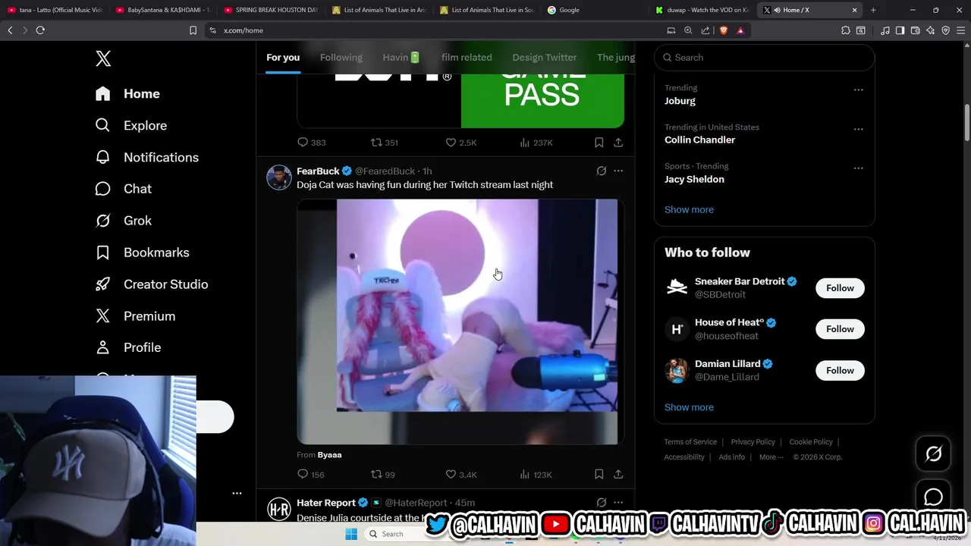Open Grok icon on Hater Report post

(601, 503)
